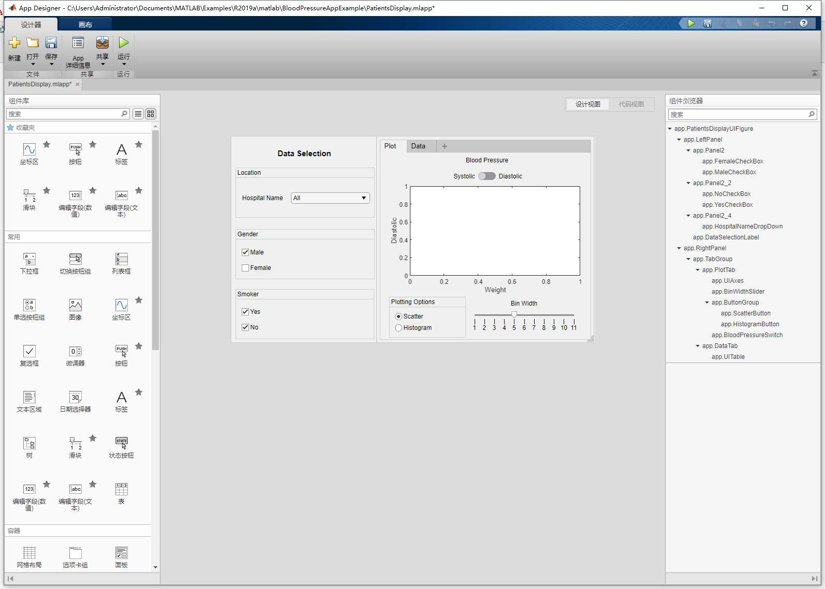Click the Bin Width slider thumb

click(x=514, y=314)
